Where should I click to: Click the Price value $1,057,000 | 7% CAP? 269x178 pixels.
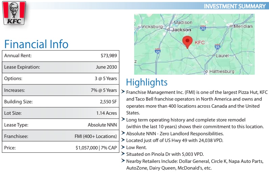coord(96,147)
